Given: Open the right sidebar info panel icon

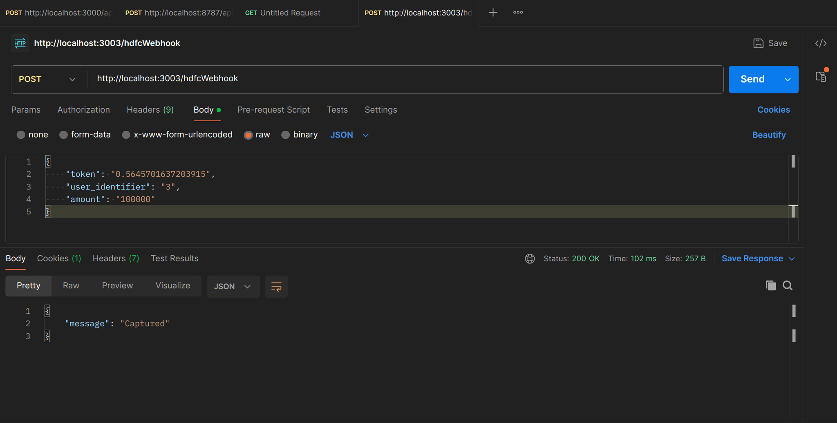Looking at the screenshot, I should (821, 76).
